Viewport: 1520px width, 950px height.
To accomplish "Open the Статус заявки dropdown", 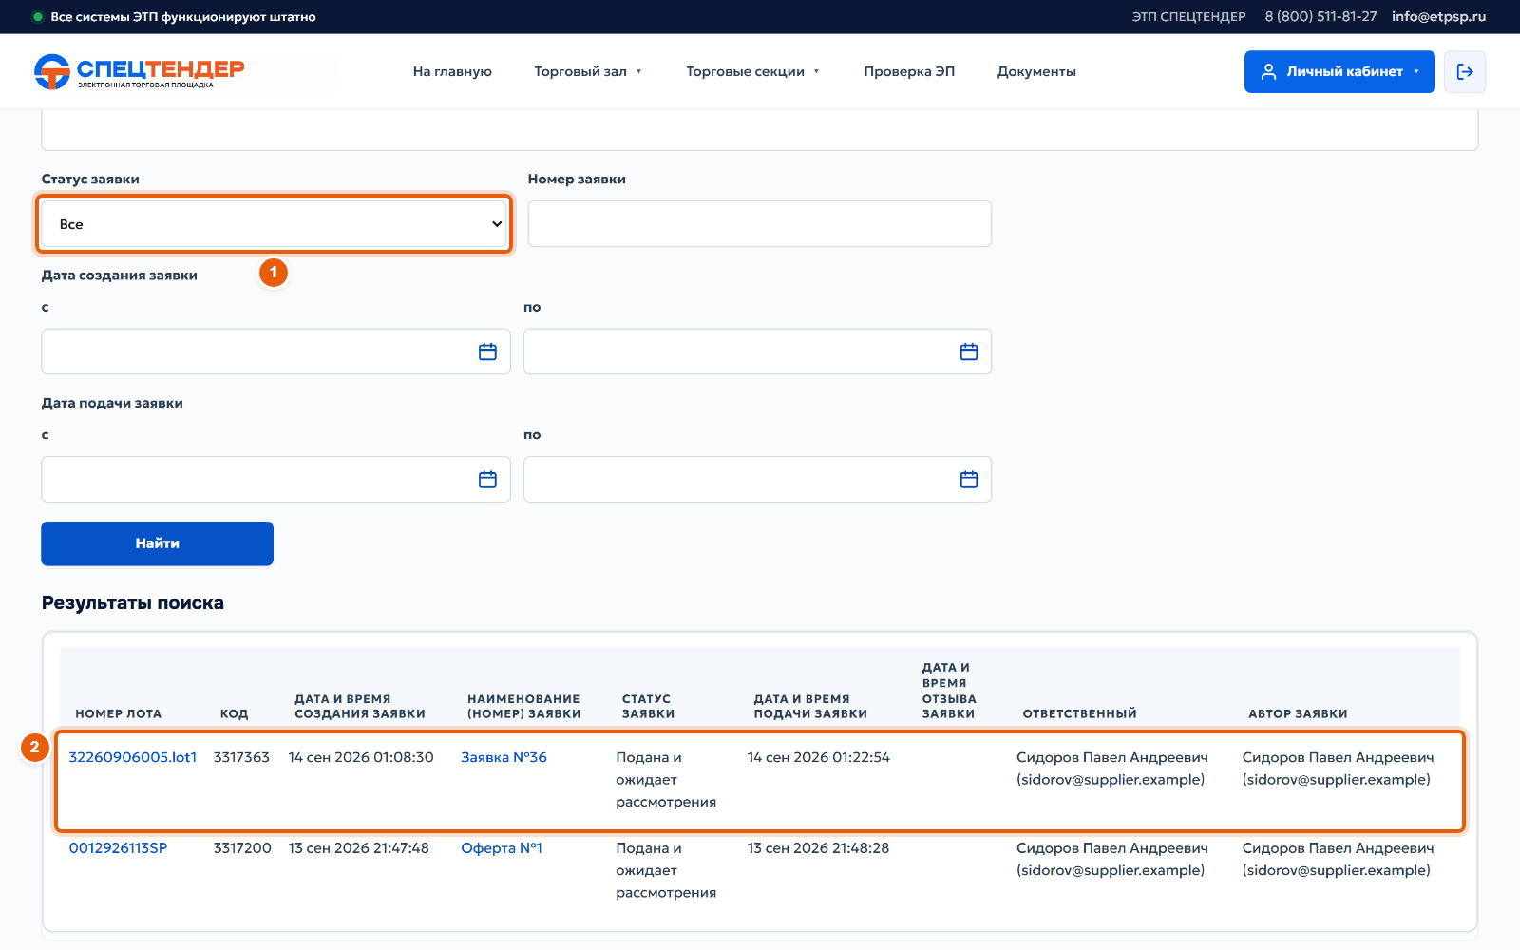I will [x=275, y=224].
